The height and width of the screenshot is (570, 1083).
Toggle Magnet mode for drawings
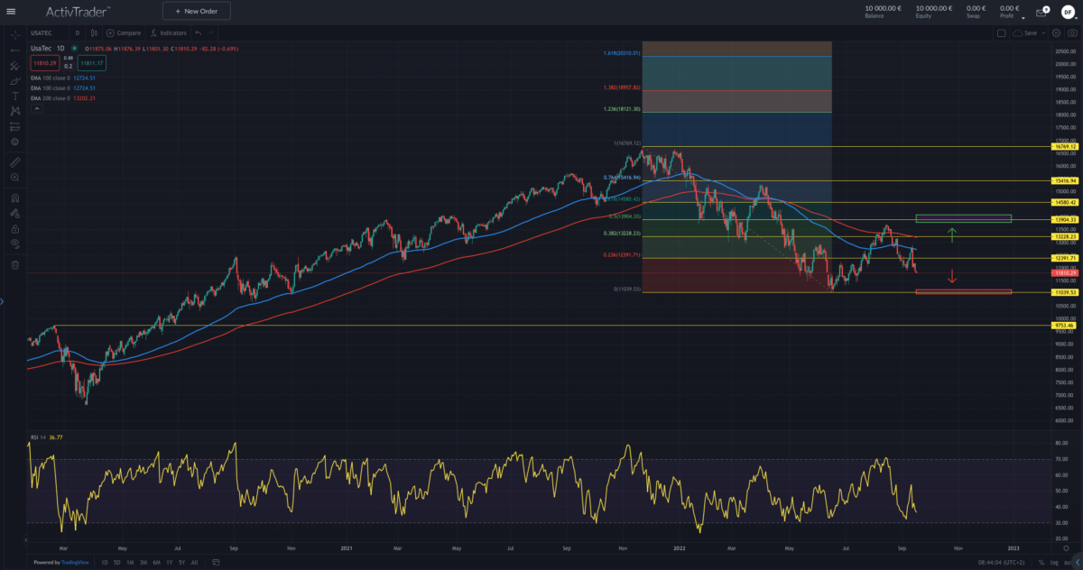point(14,198)
